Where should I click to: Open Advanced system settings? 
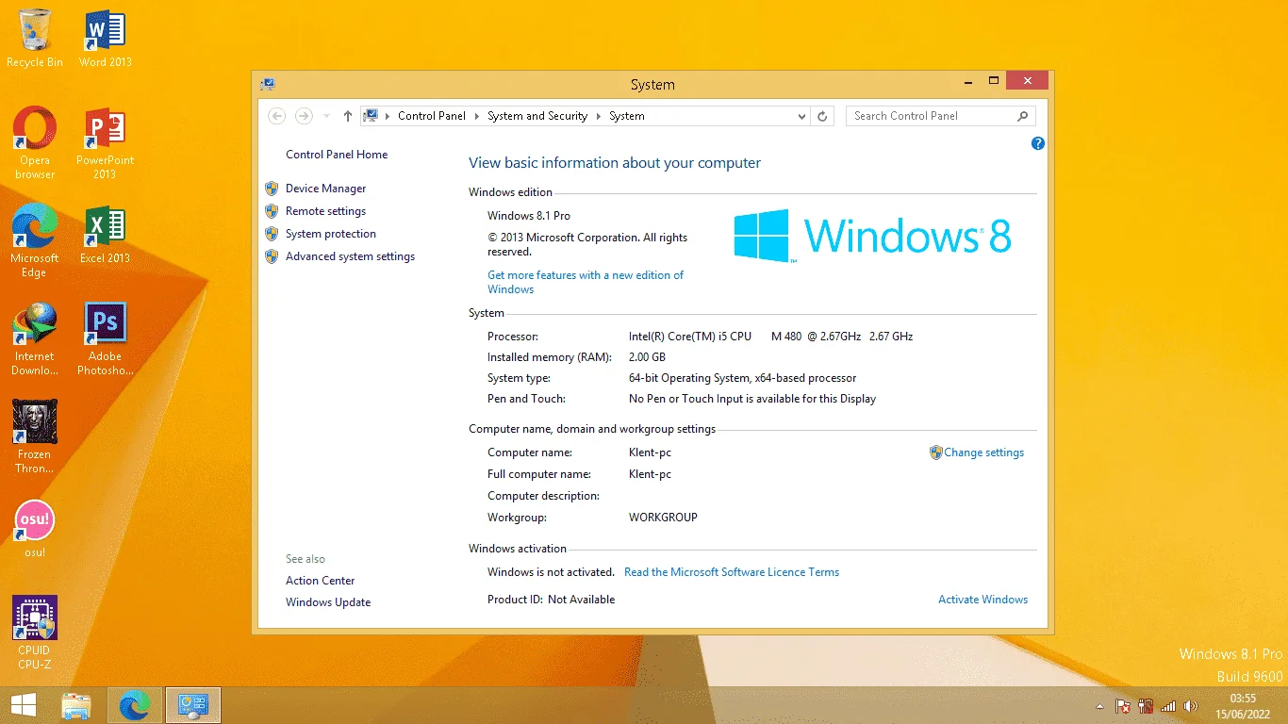pos(350,256)
